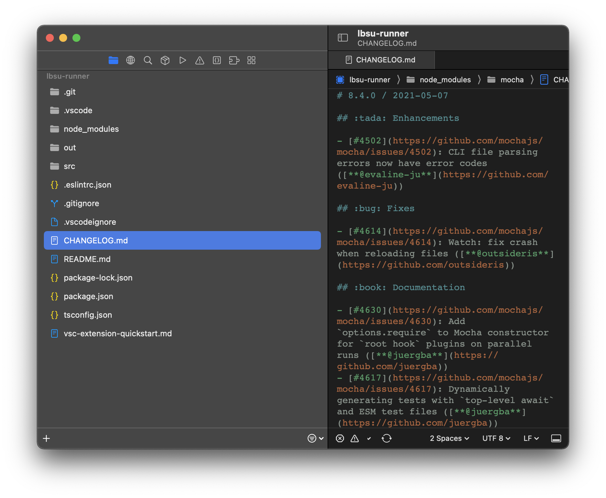Open the run/play navigator icon
The height and width of the screenshot is (498, 606).
[182, 60]
